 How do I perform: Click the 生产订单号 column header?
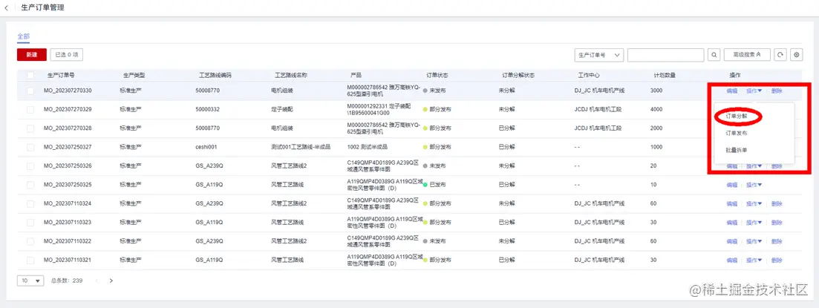click(61, 75)
